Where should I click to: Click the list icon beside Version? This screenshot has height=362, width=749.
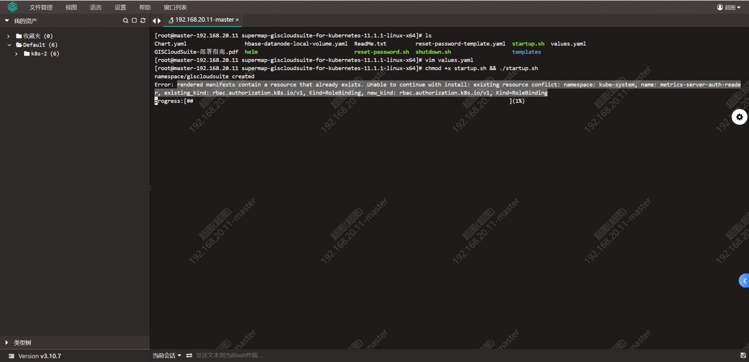pyautogui.click(x=11, y=356)
